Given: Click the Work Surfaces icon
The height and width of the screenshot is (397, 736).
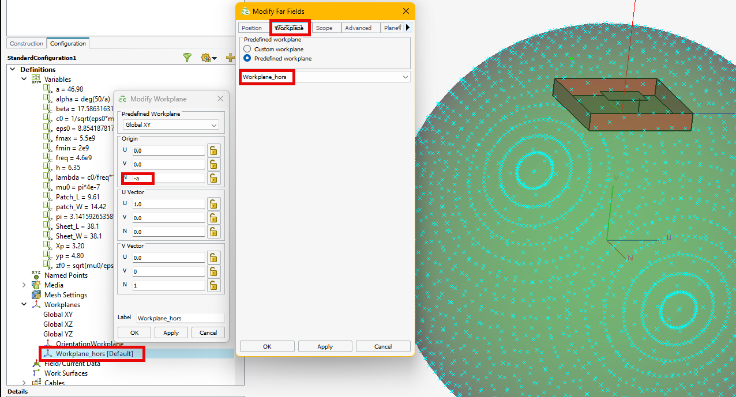Looking at the screenshot, I should tap(36, 373).
